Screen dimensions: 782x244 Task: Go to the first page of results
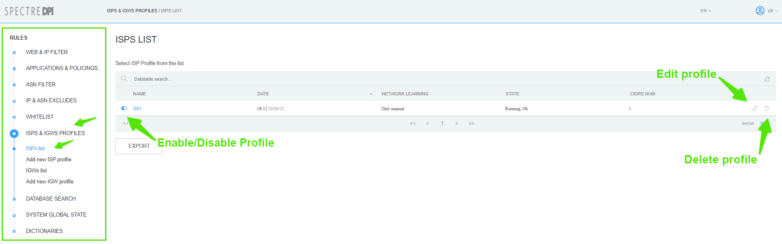pyautogui.click(x=413, y=123)
